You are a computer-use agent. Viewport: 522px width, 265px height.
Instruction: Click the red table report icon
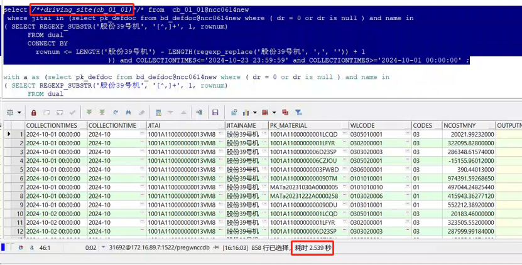(x=265, y=113)
